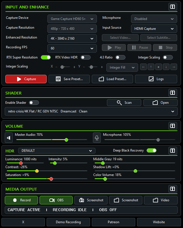Click the Play video button
This screenshot has height=228, width=183.
coord(114,48)
